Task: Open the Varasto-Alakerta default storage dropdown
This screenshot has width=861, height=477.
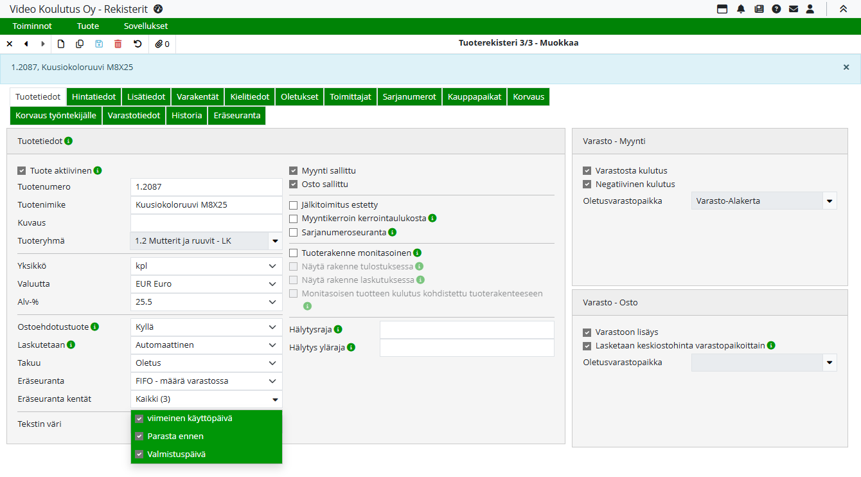Action: click(x=830, y=201)
